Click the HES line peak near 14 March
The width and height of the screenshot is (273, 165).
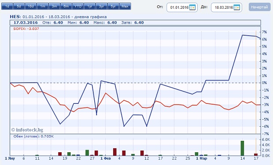coord(243,35)
